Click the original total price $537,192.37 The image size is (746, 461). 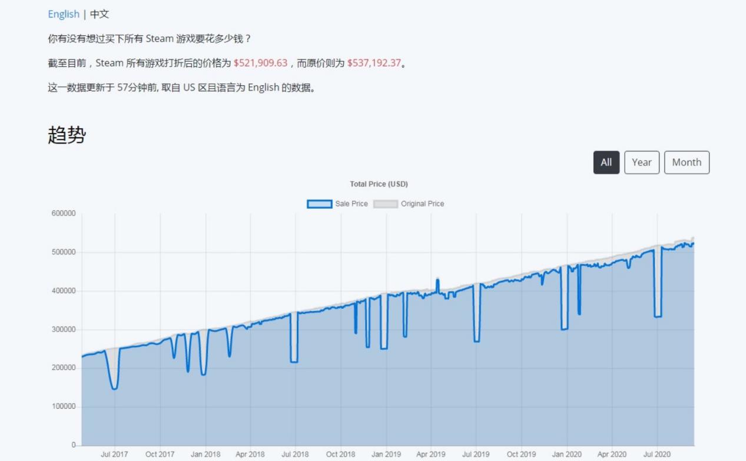tap(377, 64)
